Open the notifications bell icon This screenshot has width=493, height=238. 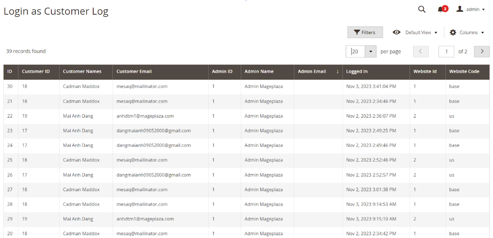[x=440, y=10]
